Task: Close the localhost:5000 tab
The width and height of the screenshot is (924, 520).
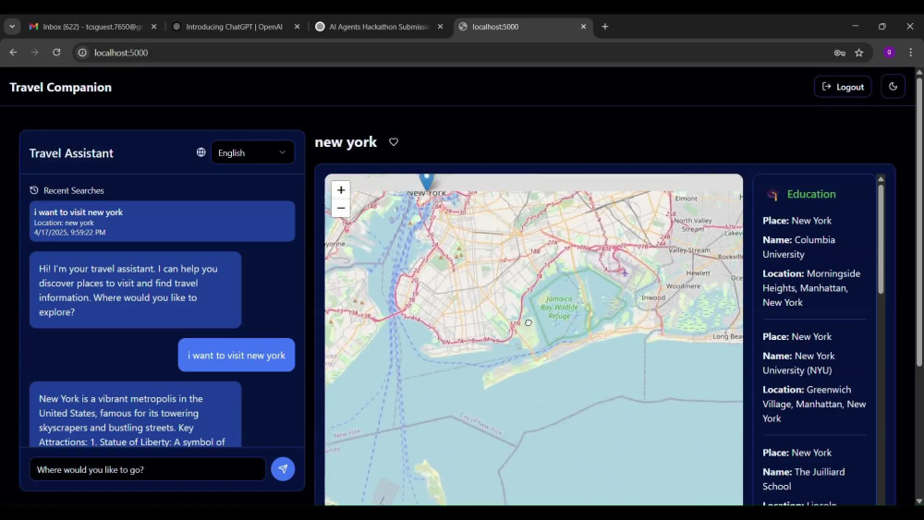Action: [583, 27]
